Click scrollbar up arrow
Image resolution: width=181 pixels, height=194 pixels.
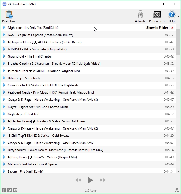pos(178,26)
